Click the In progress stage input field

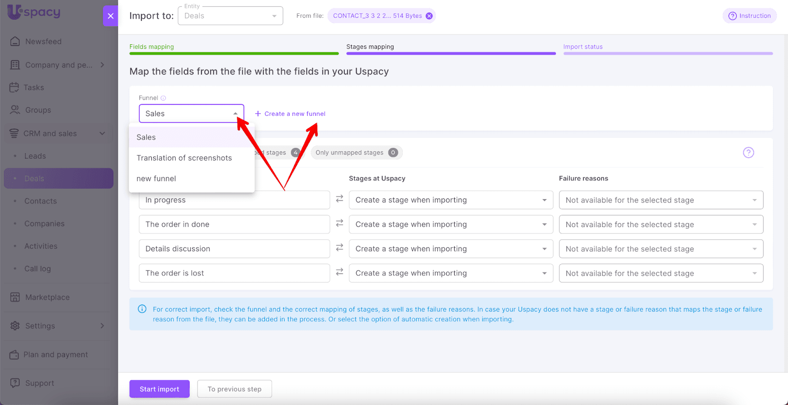click(234, 200)
